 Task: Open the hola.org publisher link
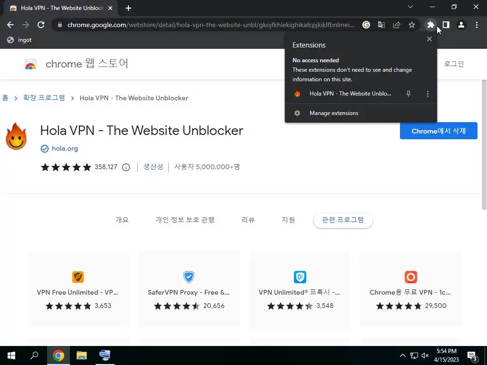pyautogui.click(x=65, y=148)
